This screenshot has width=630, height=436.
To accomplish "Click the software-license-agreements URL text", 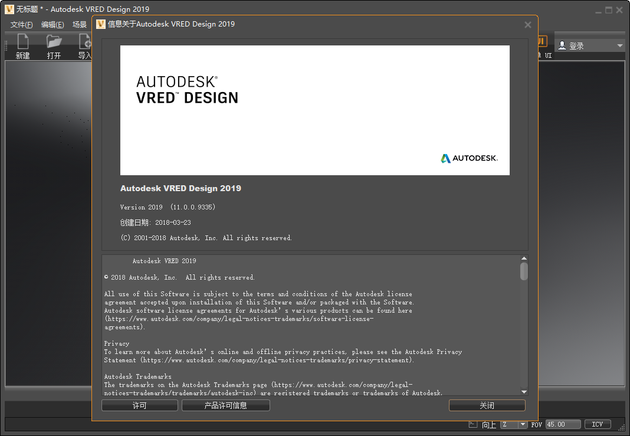I will pos(239,323).
